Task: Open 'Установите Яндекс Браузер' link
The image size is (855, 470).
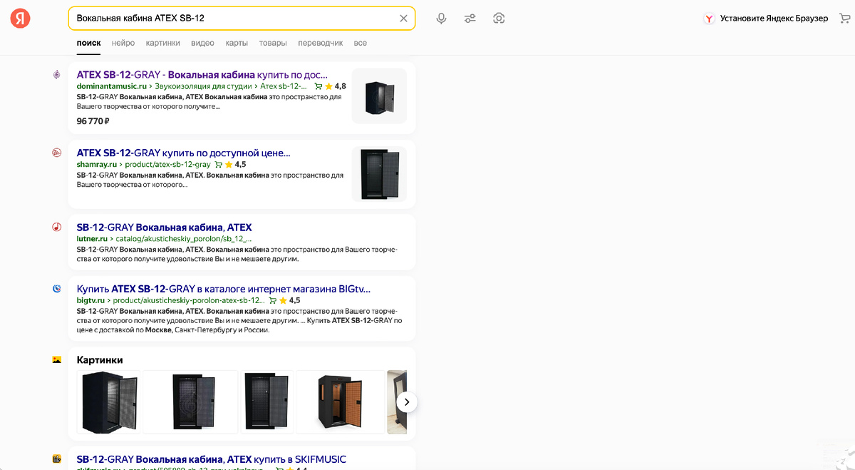Action: click(774, 19)
